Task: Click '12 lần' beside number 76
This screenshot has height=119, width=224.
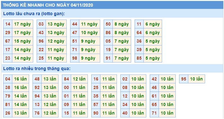Action: click(50, 113)
